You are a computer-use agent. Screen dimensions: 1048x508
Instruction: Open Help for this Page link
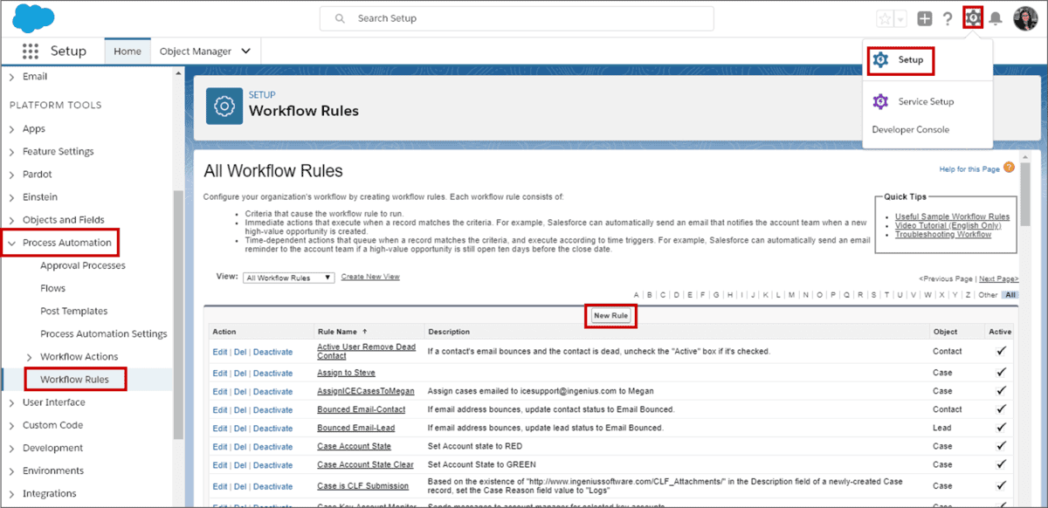click(x=969, y=168)
